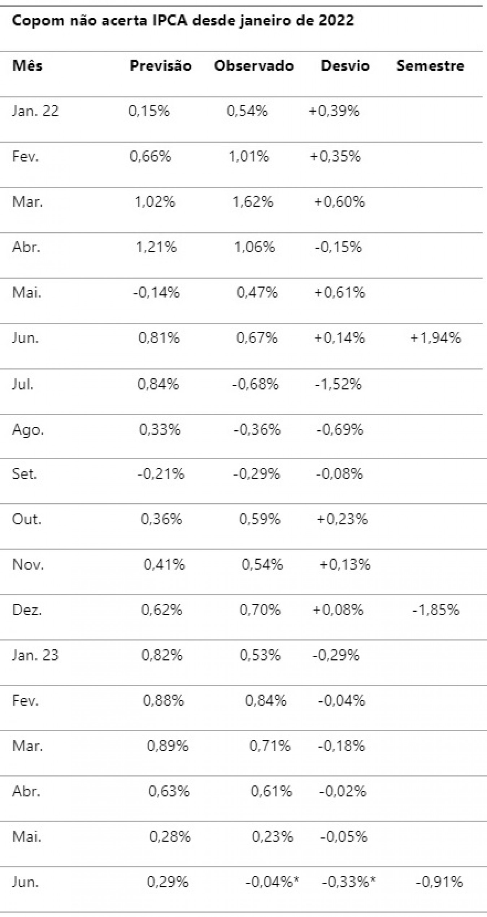Select the -0,33%* deviation in last row

(349, 882)
